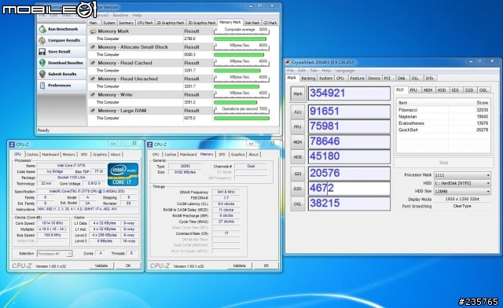Open the HDD drive dropdown in CrystalMark
This screenshot has width=503, height=308.
click(x=462, y=183)
